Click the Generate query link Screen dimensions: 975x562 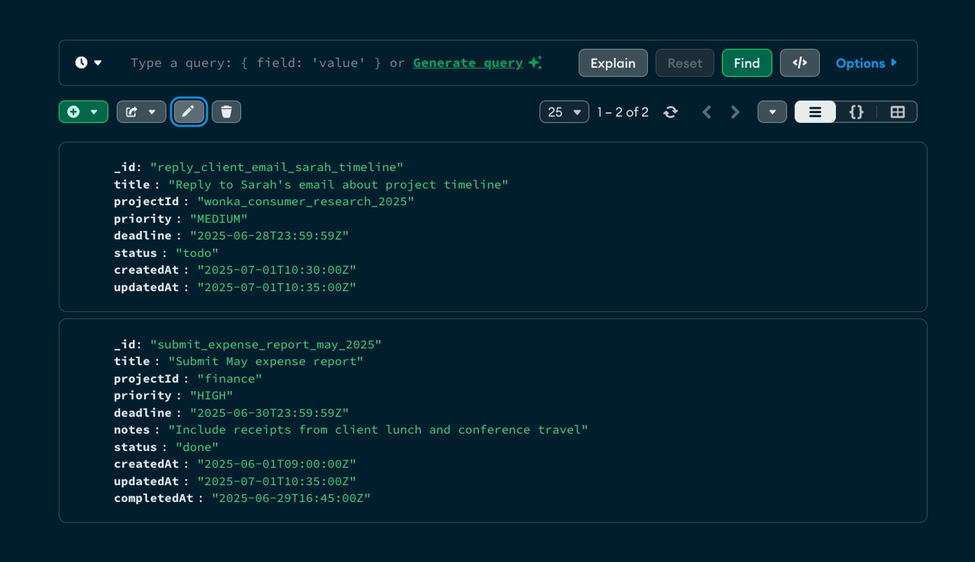pos(468,63)
